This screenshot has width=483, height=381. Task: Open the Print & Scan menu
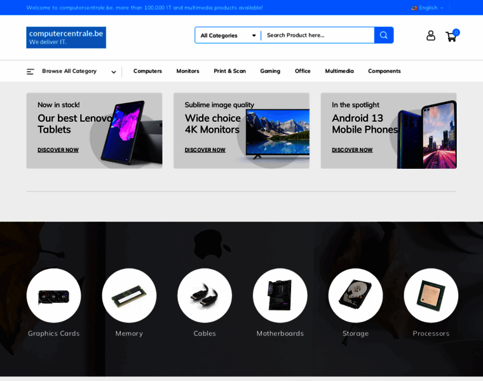coord(230,71)
